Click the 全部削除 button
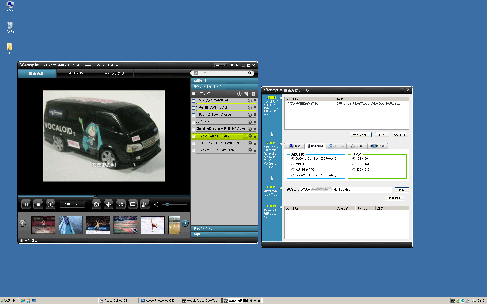This screenshot has height=304, width=487. coord(400,135)
